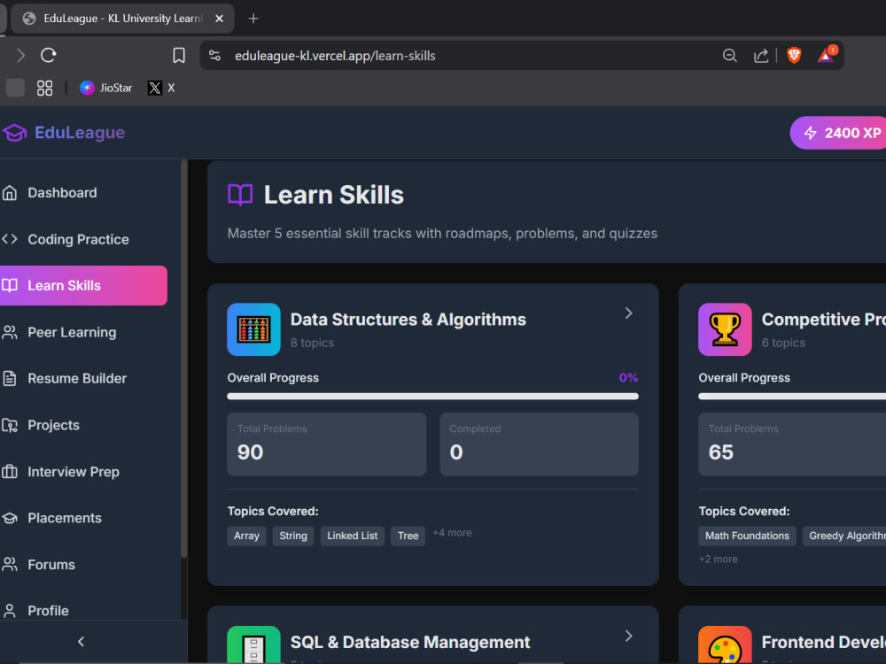
Task: Click the palette icon for Frontend Development
Action: [725, 645]
